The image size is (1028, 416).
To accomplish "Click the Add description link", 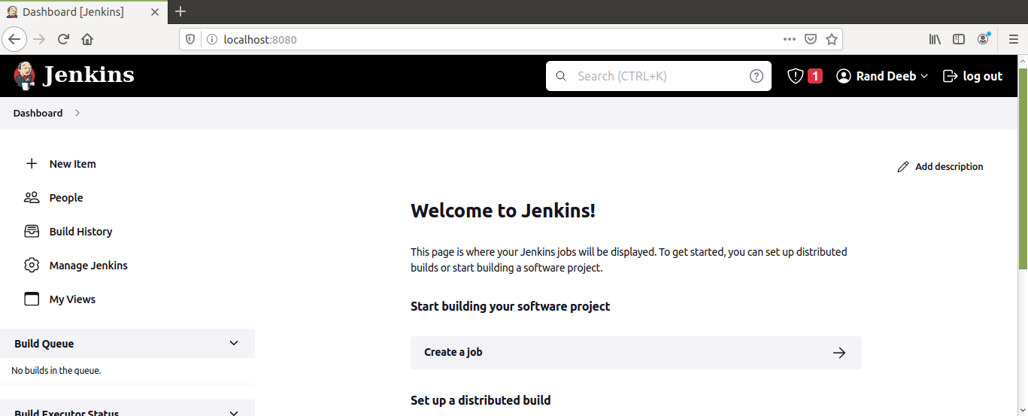I will click(949, 166).
